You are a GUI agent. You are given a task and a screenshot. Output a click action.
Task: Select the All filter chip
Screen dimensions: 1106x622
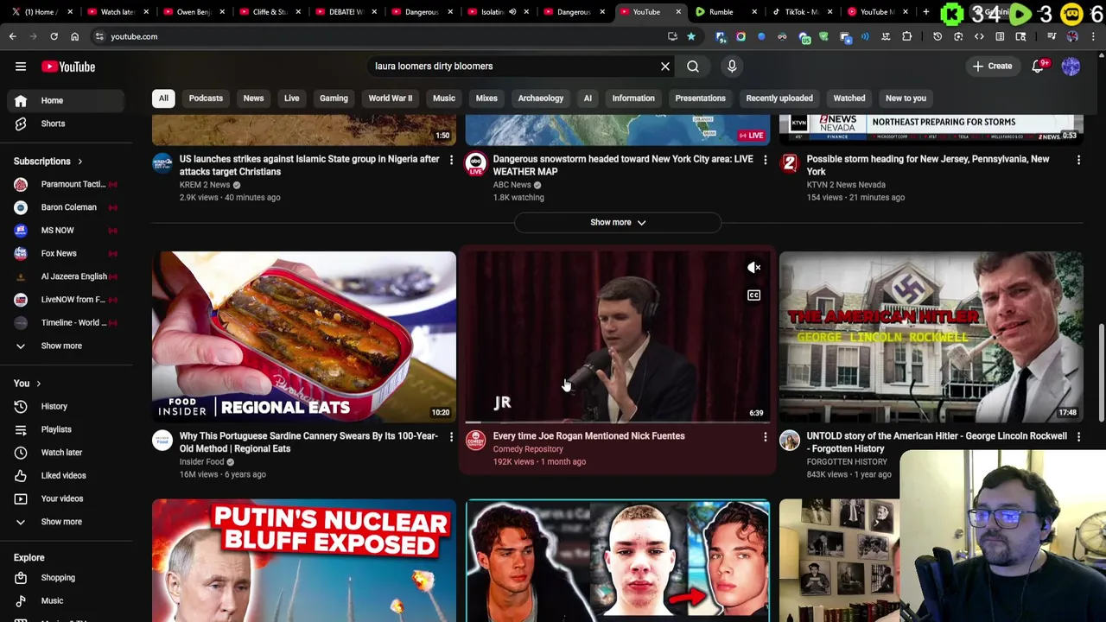pyautogui.click(x=163, y=98)
